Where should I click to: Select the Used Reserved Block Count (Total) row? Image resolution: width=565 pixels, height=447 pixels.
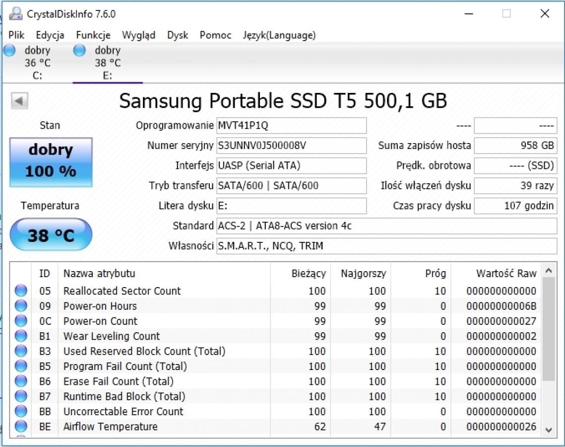[276, 351]
